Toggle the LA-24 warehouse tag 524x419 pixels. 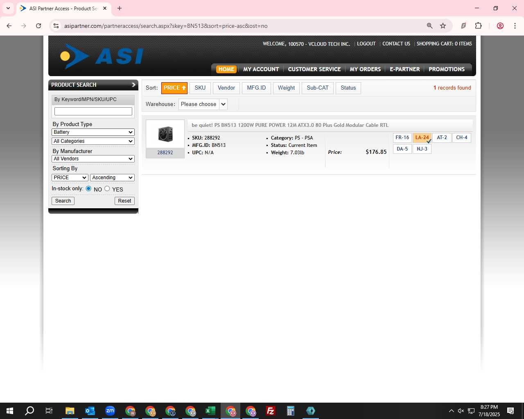tap(422, 137)
